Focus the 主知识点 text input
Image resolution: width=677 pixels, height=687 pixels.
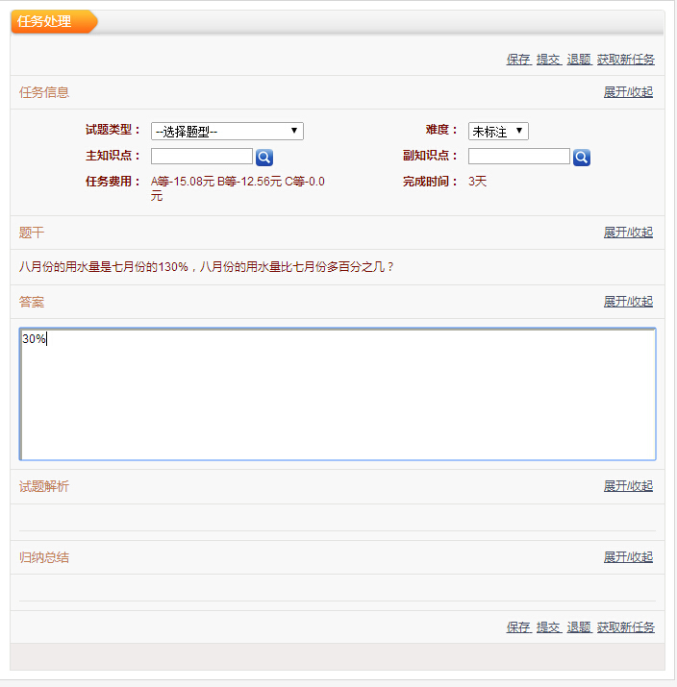202,157
